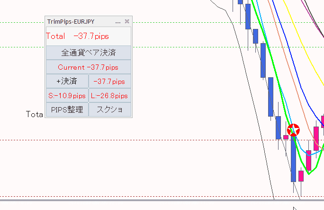Click the TrimPips-EURJPY panel title bar
Viewport: 324px width, 210px height.
point(78,22)
